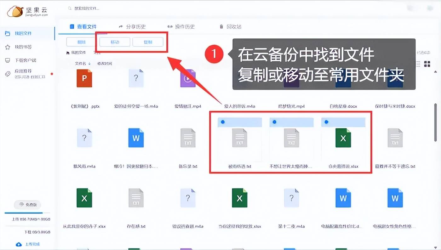Click the 白…星座.docx file name
Image resolution: width=441 pixels, height=250 pixels.
343,106
